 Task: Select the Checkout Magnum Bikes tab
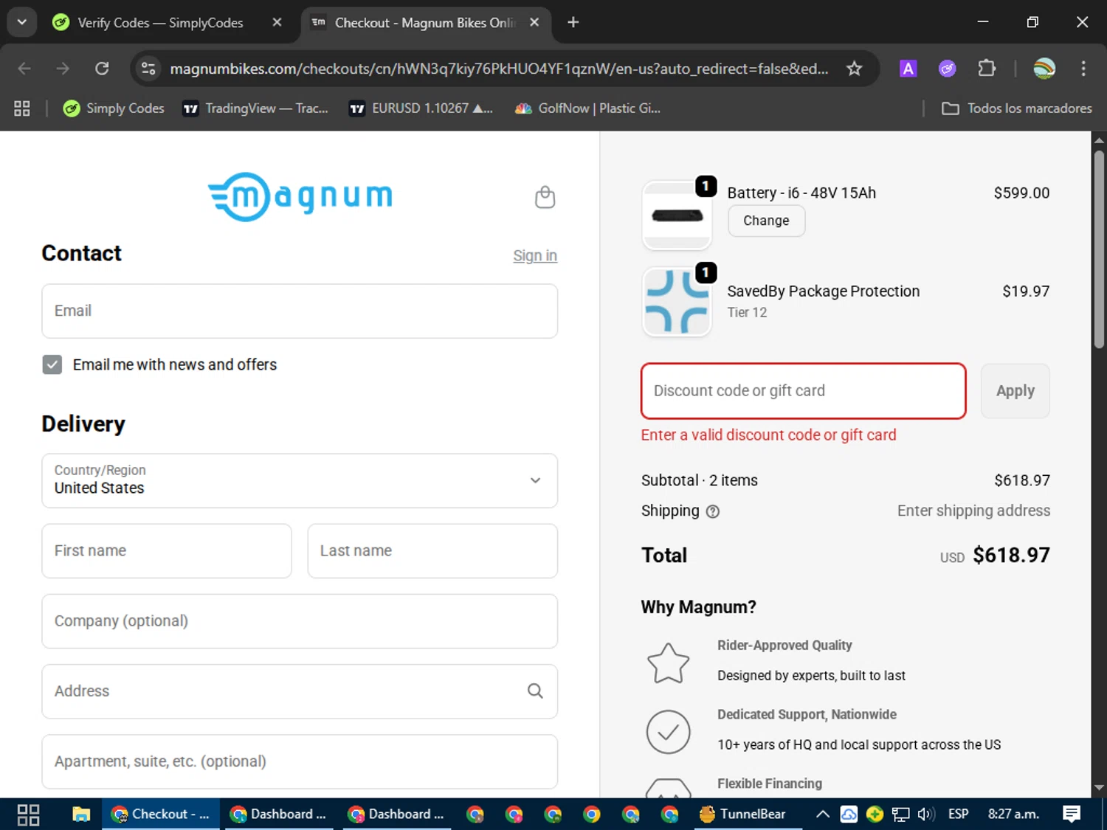coord(424,23)
